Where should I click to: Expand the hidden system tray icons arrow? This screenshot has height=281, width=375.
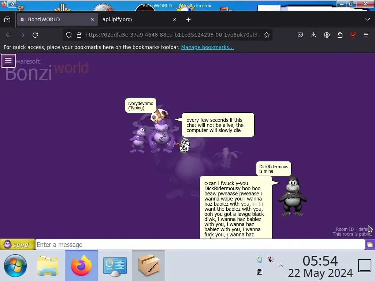pyautogui.click(x=281, y=266)
